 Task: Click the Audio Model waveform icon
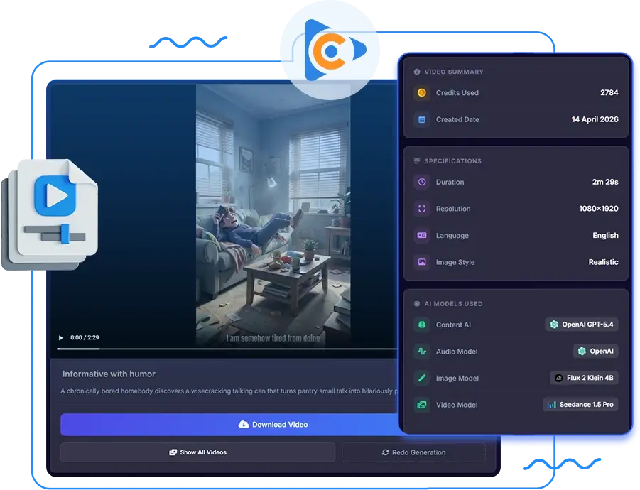tap(422, 352)
